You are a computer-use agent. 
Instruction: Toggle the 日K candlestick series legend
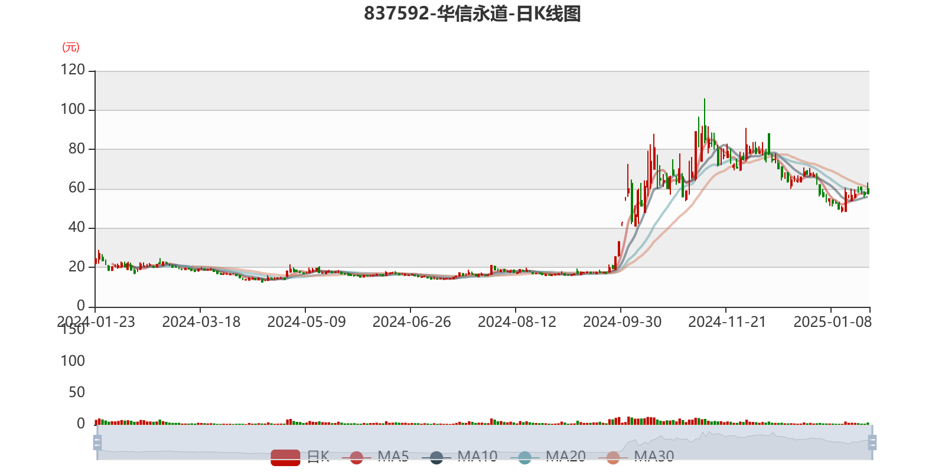tap(300, 457)
